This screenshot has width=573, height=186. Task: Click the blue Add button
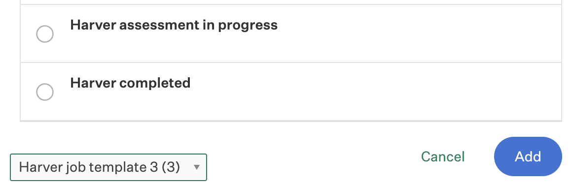pyautogui.click(x=528, y=156)
